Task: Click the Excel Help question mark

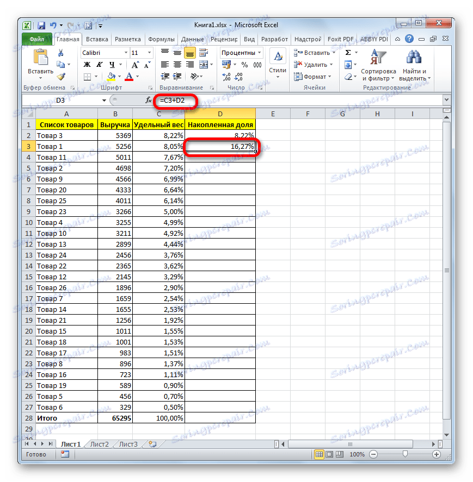Action: tap(409, 39)
